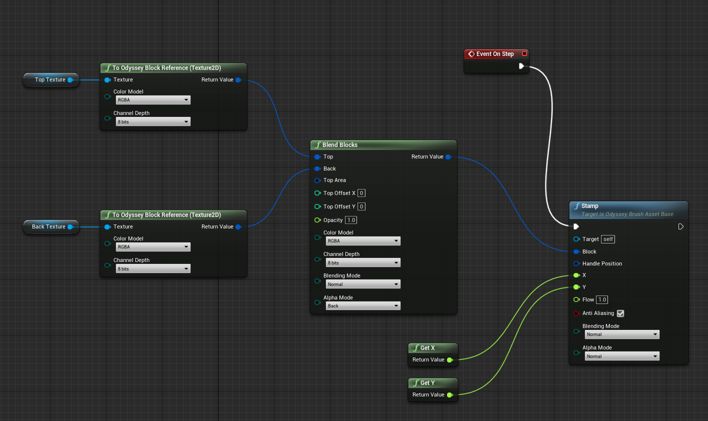Open the Alpha Mode dropdown on Stamp

click(621, 356)
